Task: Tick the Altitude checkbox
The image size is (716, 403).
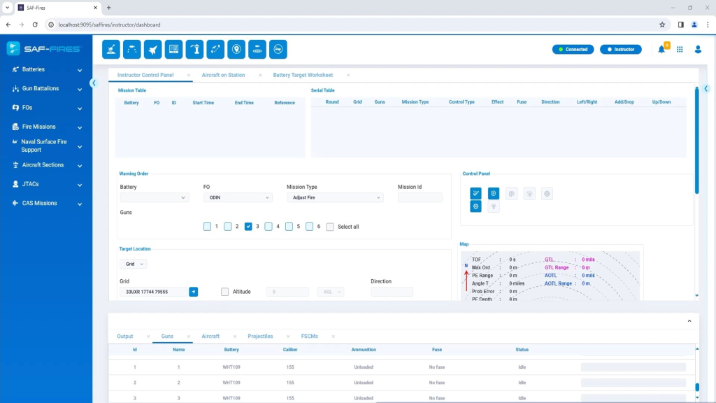Action: 224,292
